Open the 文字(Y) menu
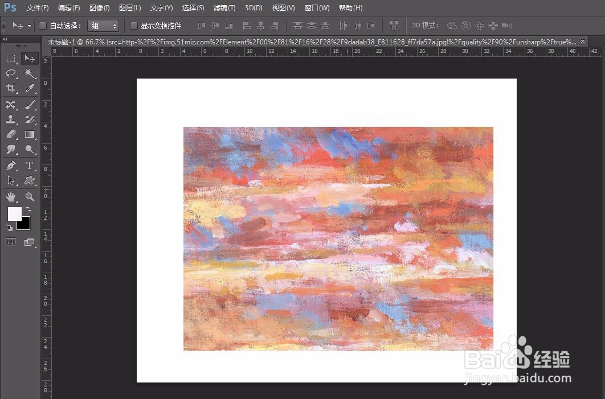The height and width of the screenshot is (399, 605). pyautogui.click(x=161, y=8)
